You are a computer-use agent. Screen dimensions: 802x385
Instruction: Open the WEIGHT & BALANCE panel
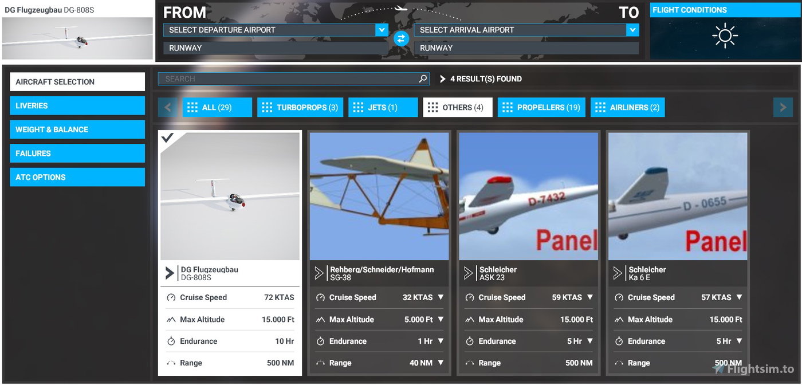point(77,129)
